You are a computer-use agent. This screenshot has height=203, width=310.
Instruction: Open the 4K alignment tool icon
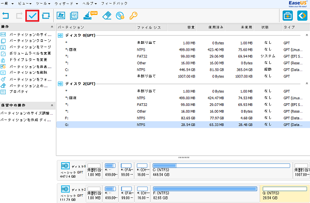point(74,15)
